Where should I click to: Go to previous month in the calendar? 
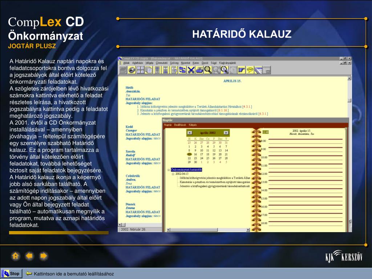(x=190, y=133)
